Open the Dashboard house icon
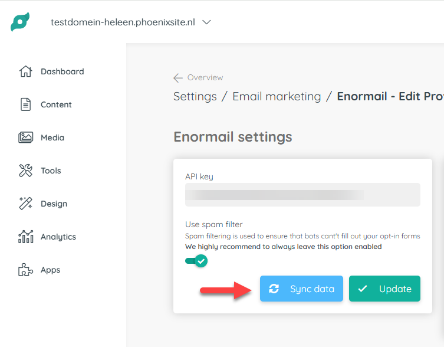The width and height of the screenshot is (444, 347). 26,71
